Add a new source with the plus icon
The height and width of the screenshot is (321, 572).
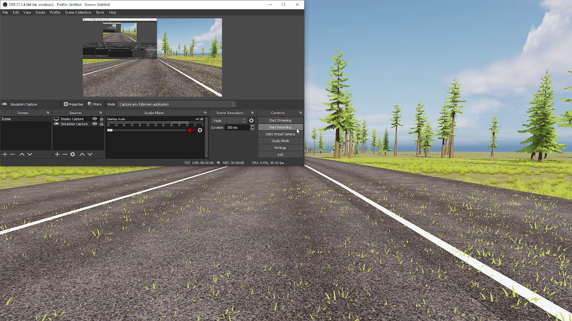[x=57, y=154]
